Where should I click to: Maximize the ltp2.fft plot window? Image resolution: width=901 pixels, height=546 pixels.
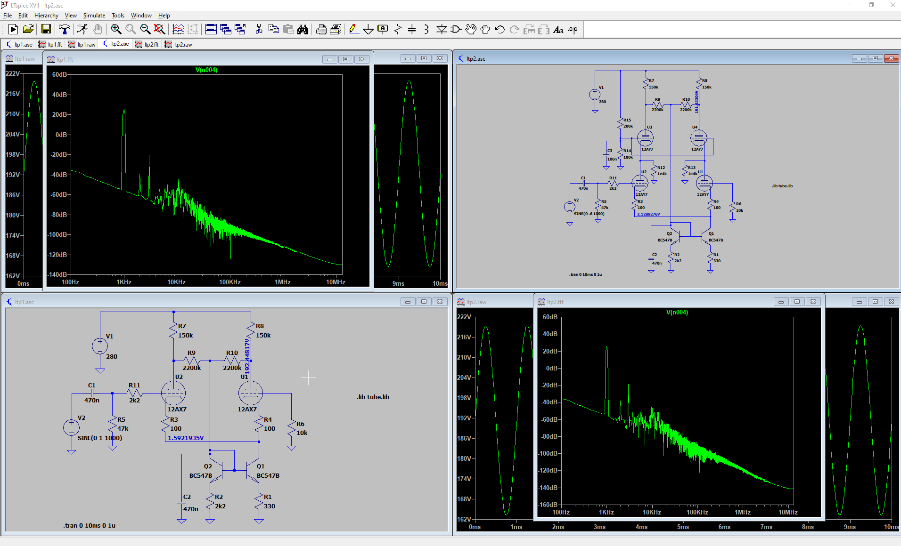coord(797,301)
